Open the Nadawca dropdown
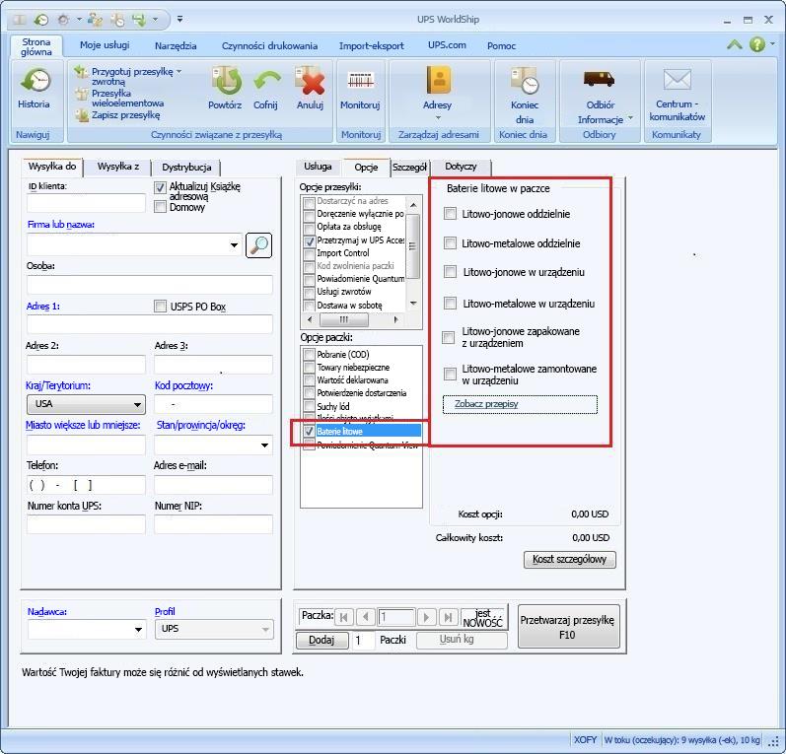Image resolution: width=786 pixels, height=754 pixels. (138, 629)
